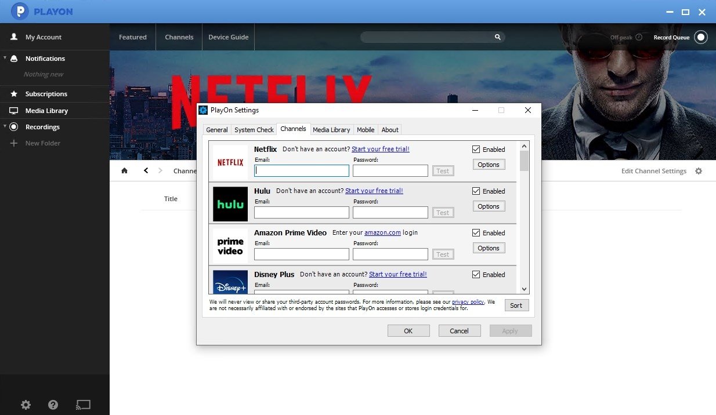Click the Notifications bell icon

coord(14,59)
